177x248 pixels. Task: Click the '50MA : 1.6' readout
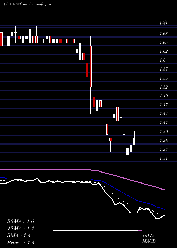tap(21, 221)
